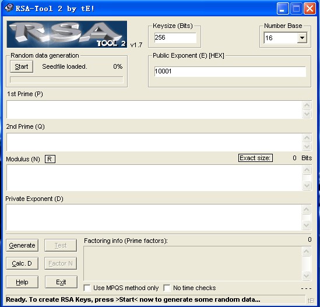Click the RSA Tool 2 logo banner

(x=66, y=34)
